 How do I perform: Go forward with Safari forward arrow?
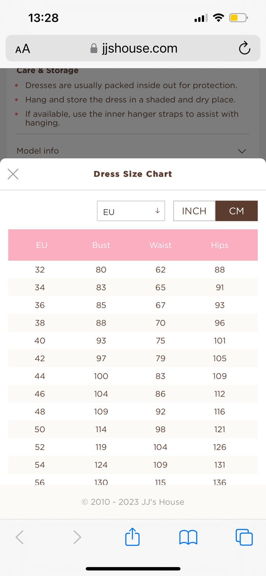(x=77, y=537)
